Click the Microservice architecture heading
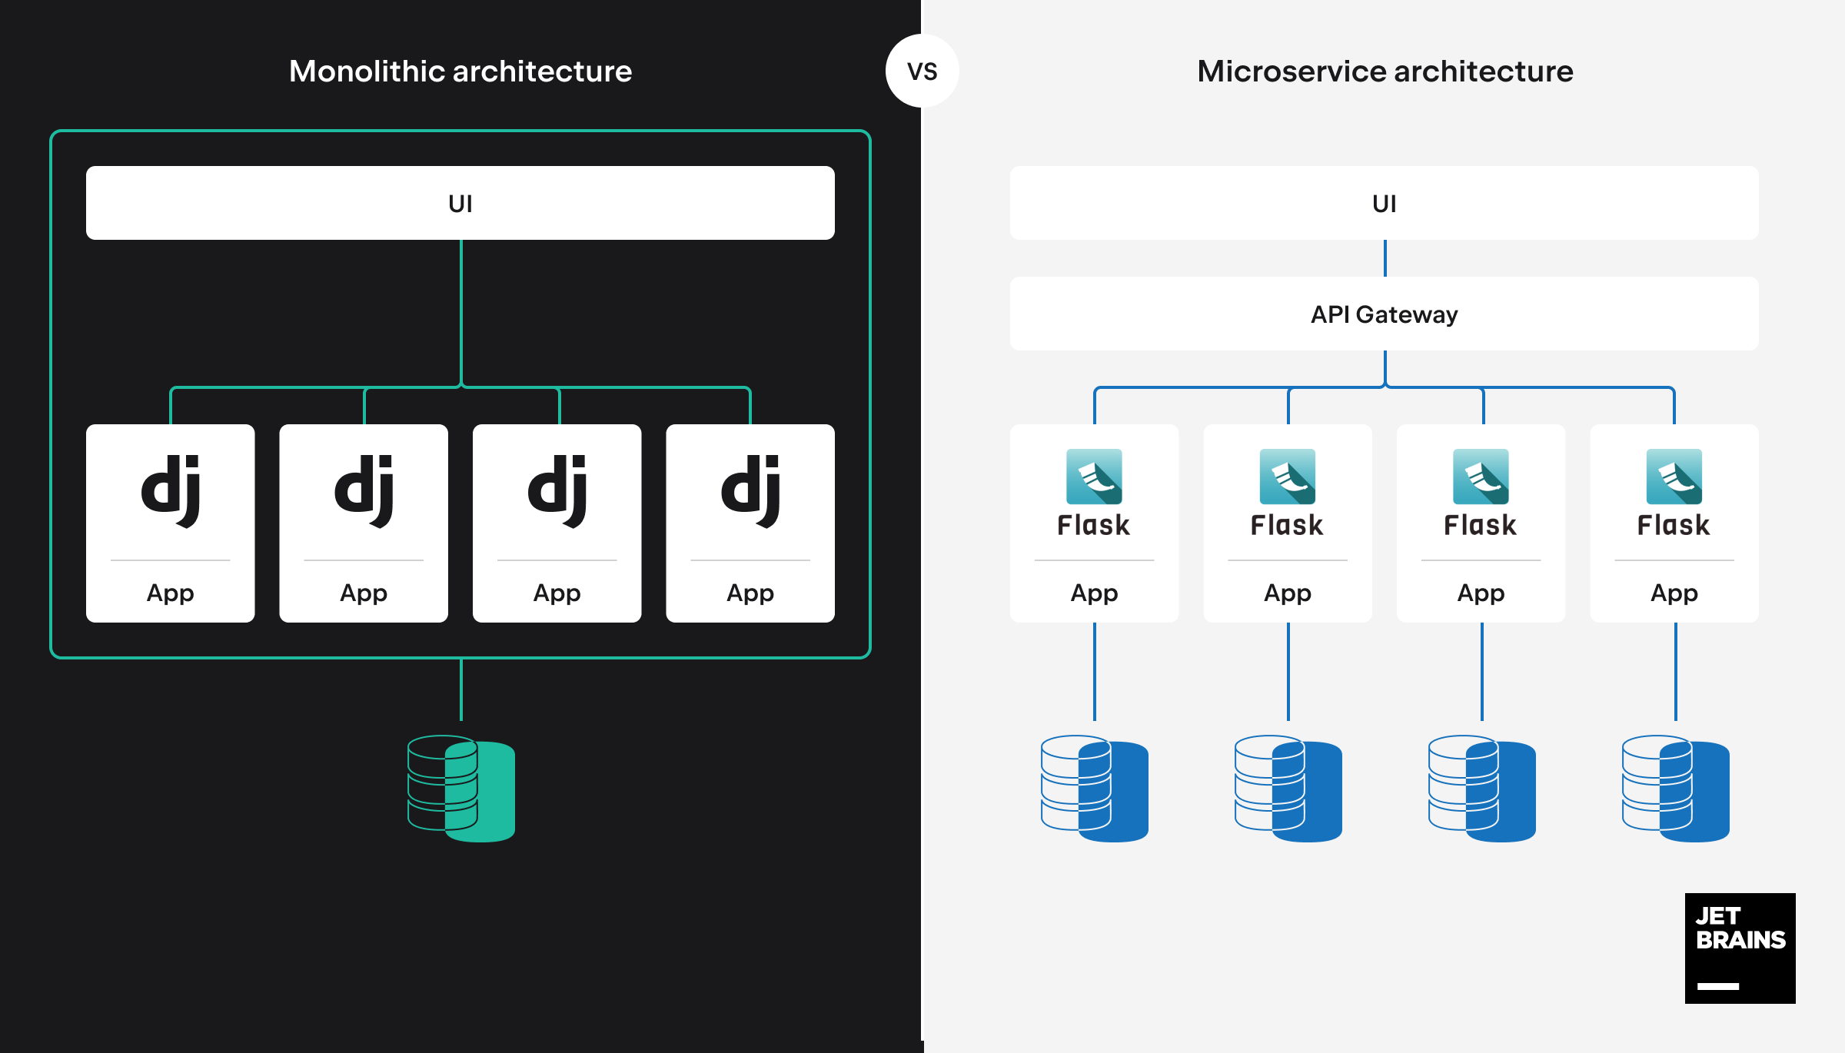The width and height of the screenshot is (1845, 1053). pos(1385,71)
